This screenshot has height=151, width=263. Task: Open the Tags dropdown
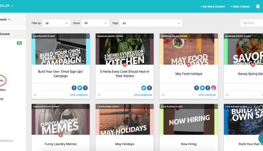tap(151, 23)
